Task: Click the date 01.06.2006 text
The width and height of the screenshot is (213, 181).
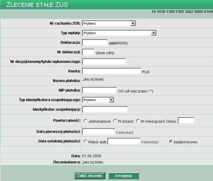Action: 92,156
